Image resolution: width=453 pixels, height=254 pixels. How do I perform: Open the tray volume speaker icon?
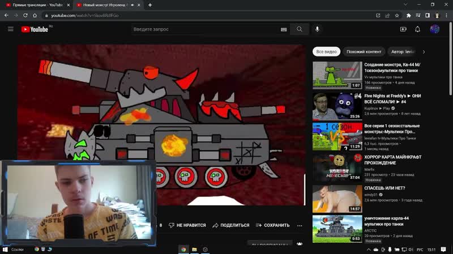[x=411, y=249]
